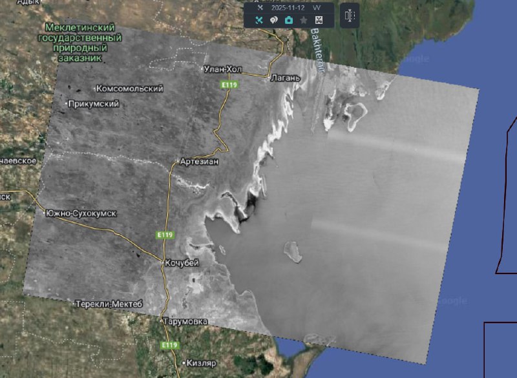Select the VV polarization label
Screen dimensions: 517x378
[x=317, y=8]
